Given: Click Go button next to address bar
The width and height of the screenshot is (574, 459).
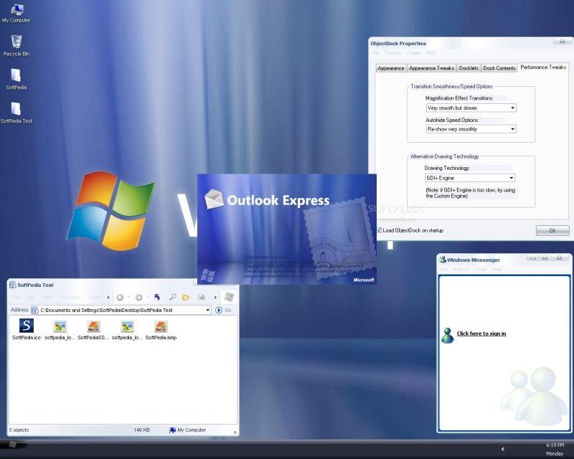Looking at the screenshot, I should (x=224, y=310).
